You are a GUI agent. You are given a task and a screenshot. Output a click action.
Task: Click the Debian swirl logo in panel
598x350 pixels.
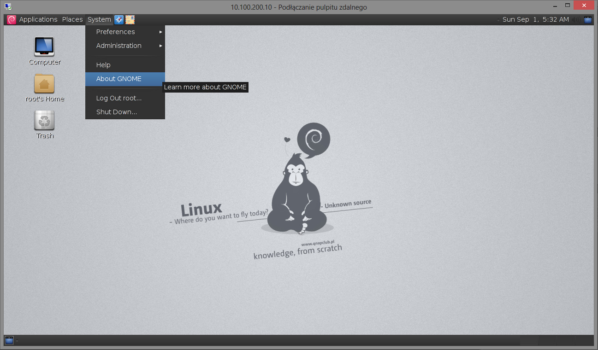pos(12,19)
